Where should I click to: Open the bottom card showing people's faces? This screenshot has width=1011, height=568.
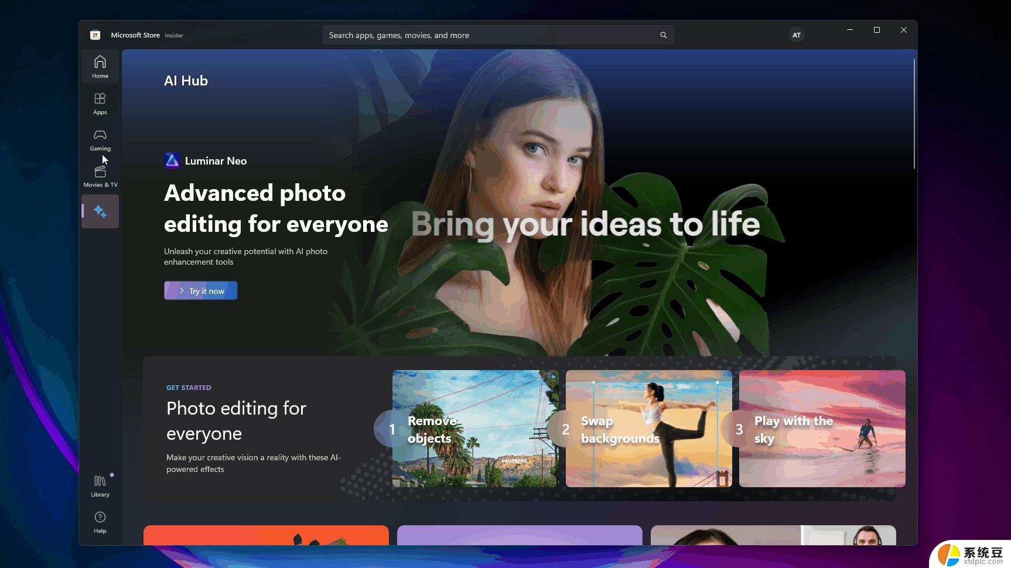(x=773, y=535)
